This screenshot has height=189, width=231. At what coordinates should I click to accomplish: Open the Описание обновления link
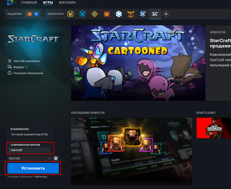tap(28, 73)
